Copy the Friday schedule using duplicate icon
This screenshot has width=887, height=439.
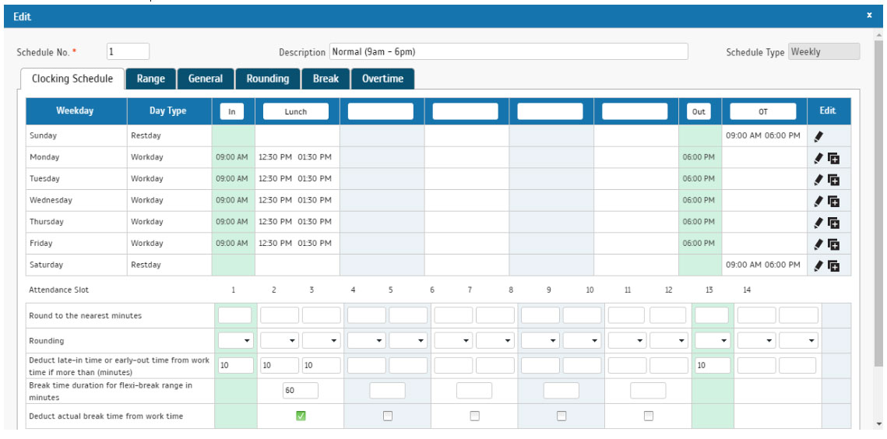point(833,244)
